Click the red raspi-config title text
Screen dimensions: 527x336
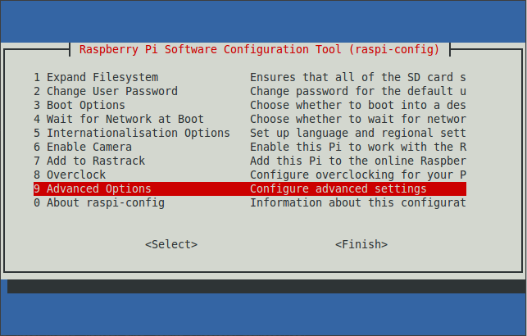click(260, 49)
